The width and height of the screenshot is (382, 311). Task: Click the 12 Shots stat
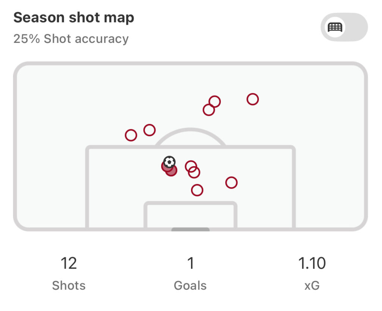pos(69,273)
